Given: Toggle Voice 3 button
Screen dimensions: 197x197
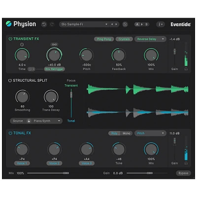Looking at the screenshot, I should [x=87, y=164].
